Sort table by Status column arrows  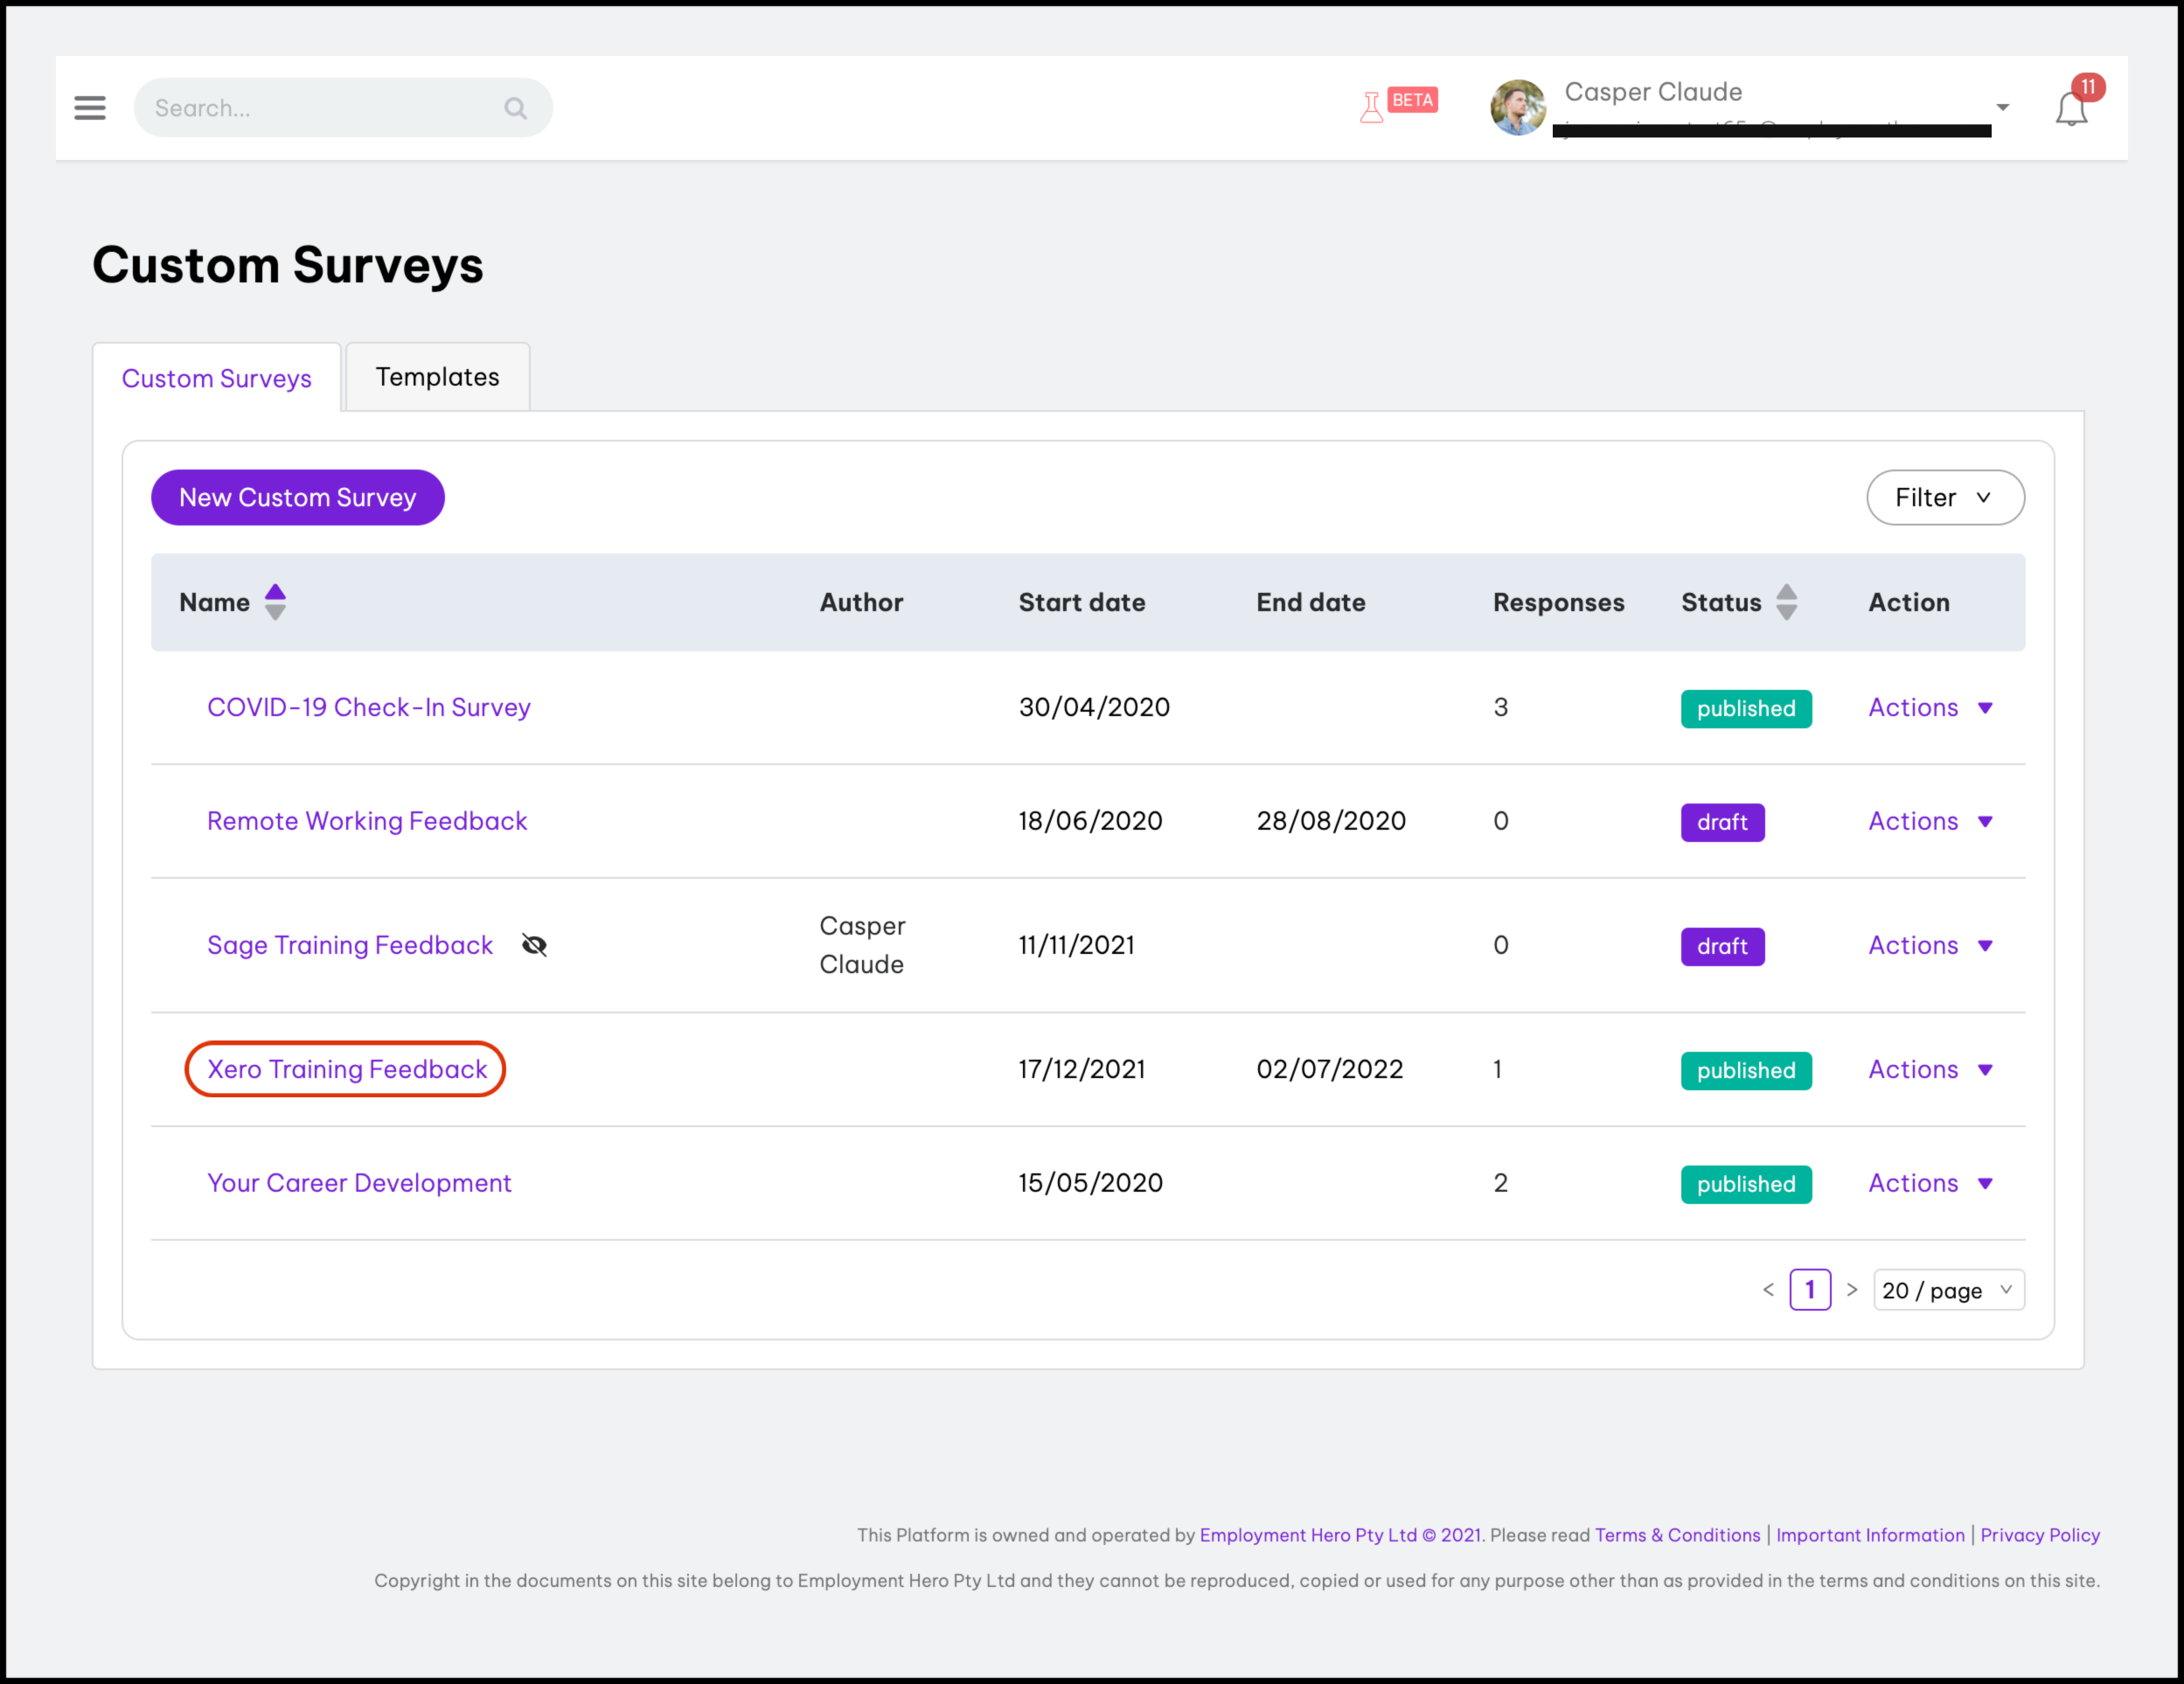[1786, 602]
